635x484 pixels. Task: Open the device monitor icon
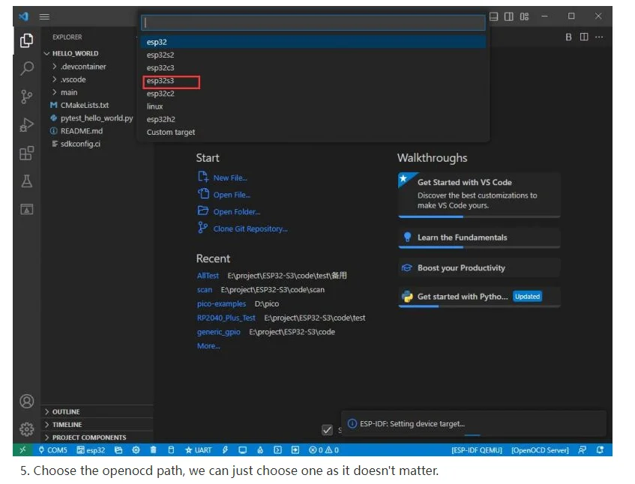click(243, 450)
